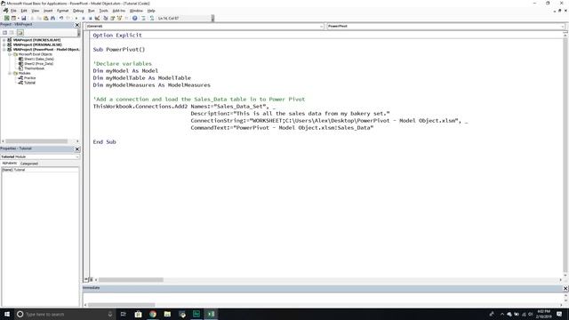Click the Insert UserForm toolbar icon
Viewport: 569px width, 320px height.
coord(13,18)
